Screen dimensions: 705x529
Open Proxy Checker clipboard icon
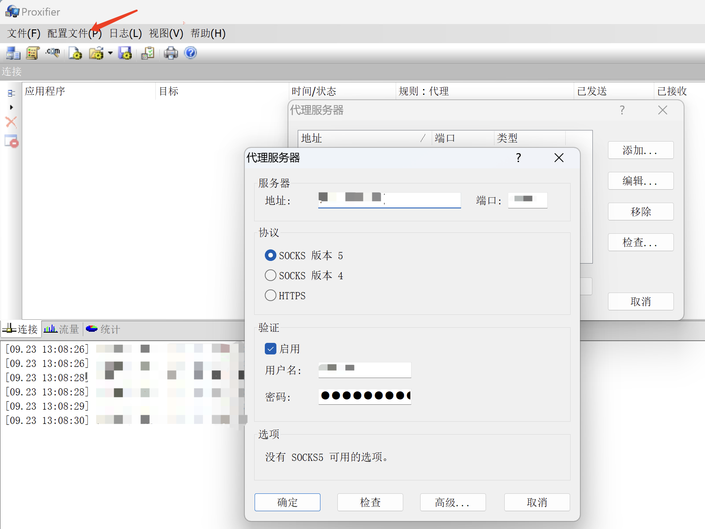(x=148, y=53)
